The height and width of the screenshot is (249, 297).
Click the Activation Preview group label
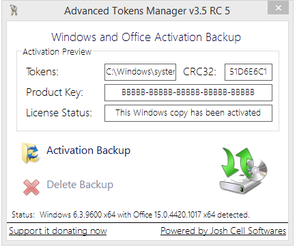point(57,52)
